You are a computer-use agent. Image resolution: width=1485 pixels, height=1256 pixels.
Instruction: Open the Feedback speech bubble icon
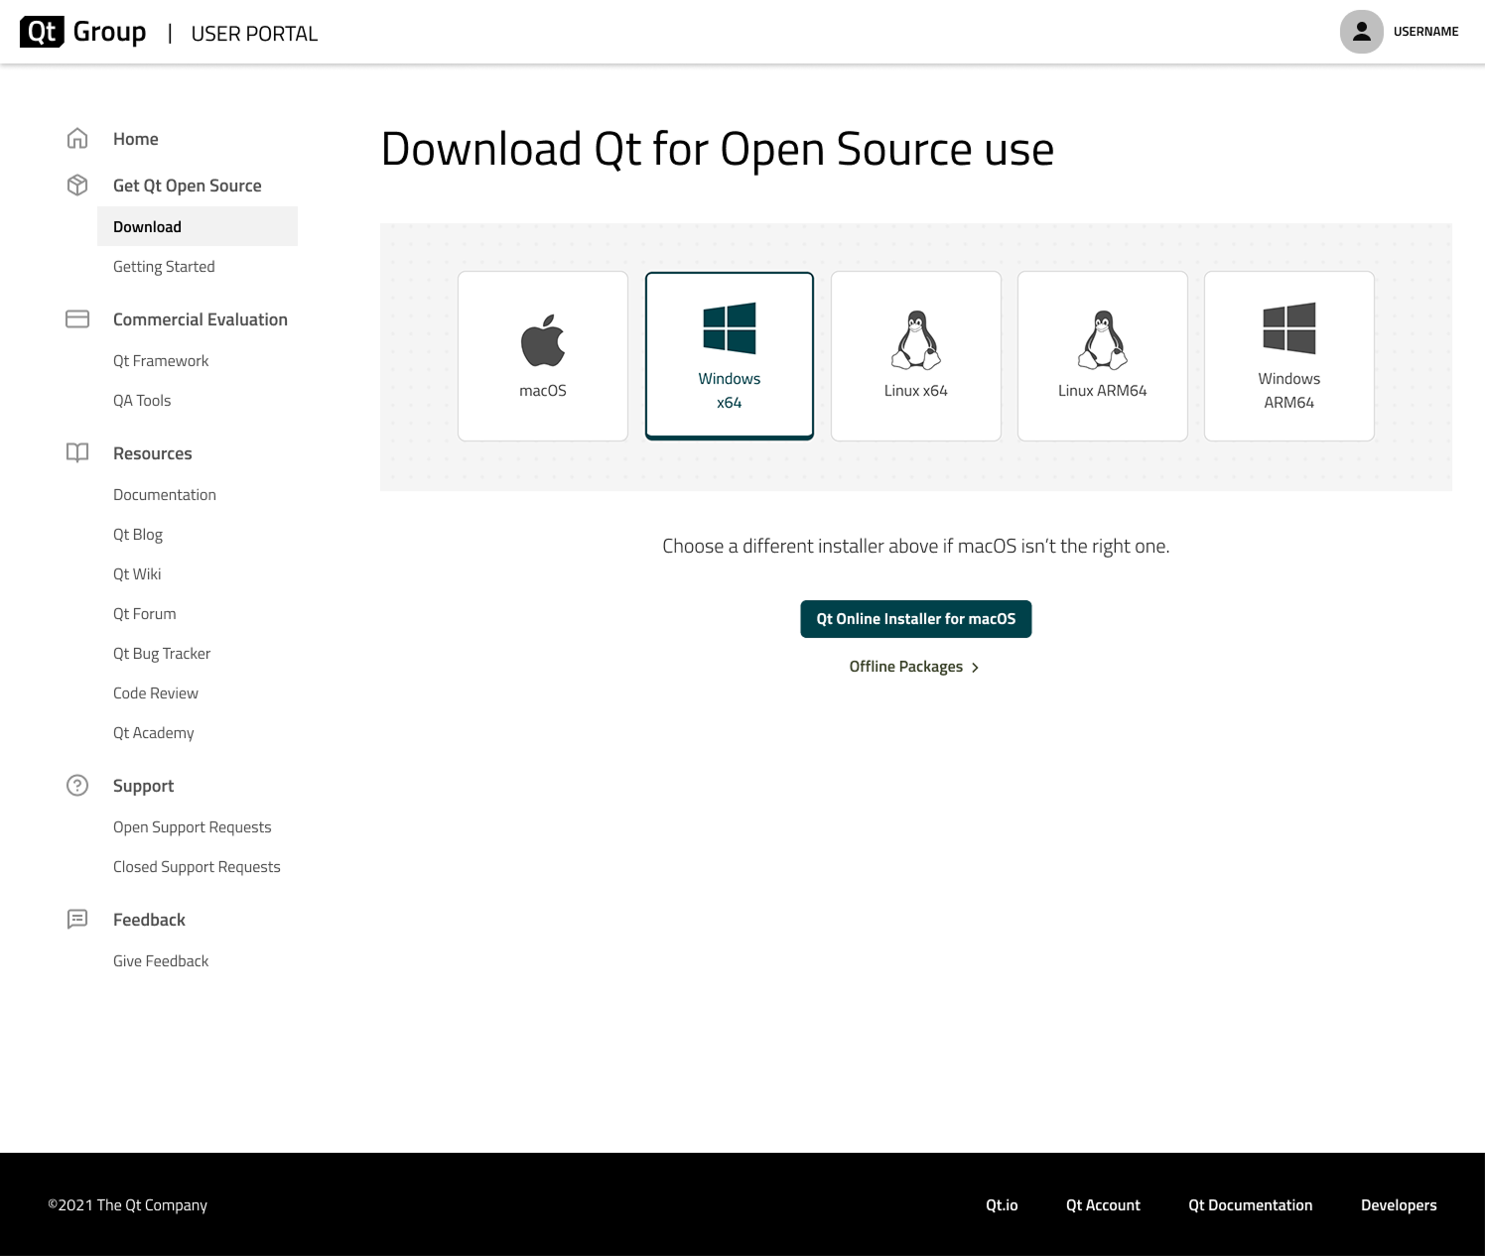click(77, 919)
